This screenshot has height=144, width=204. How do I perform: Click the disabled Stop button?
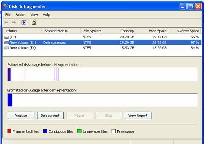coord(109,116)
